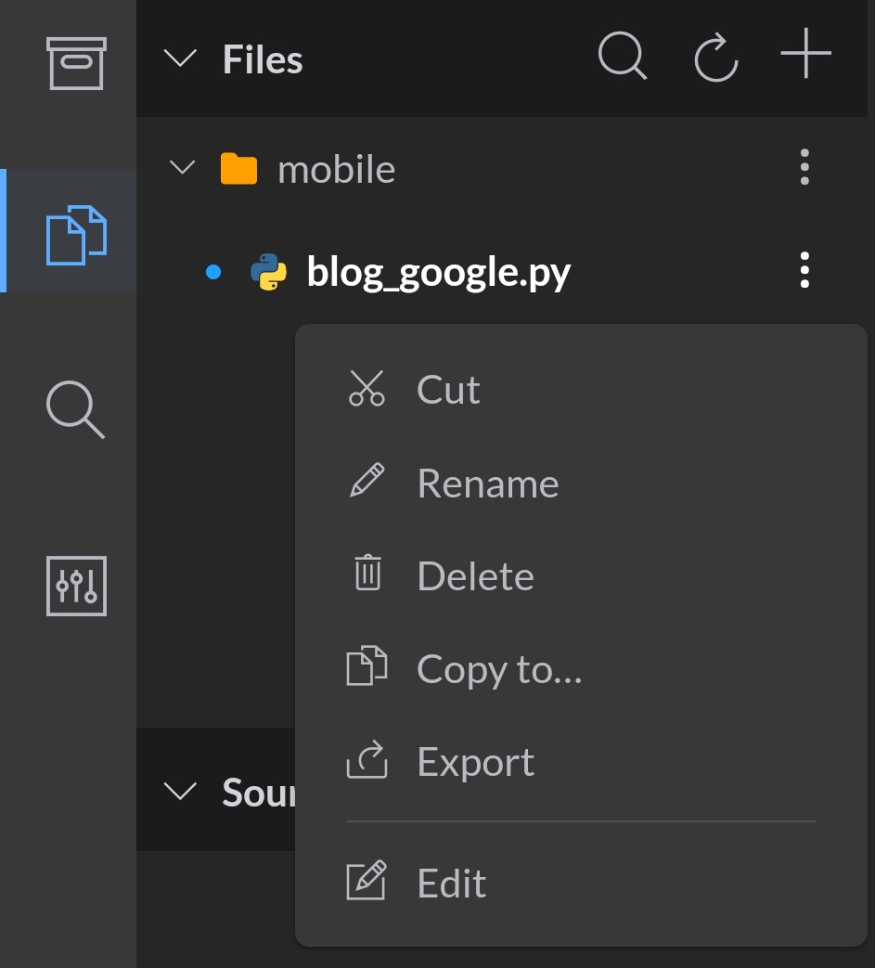The height and width of the screenshot is (968, 875).
Task: Refresh the Files panel
Action: tap(715, 58)
